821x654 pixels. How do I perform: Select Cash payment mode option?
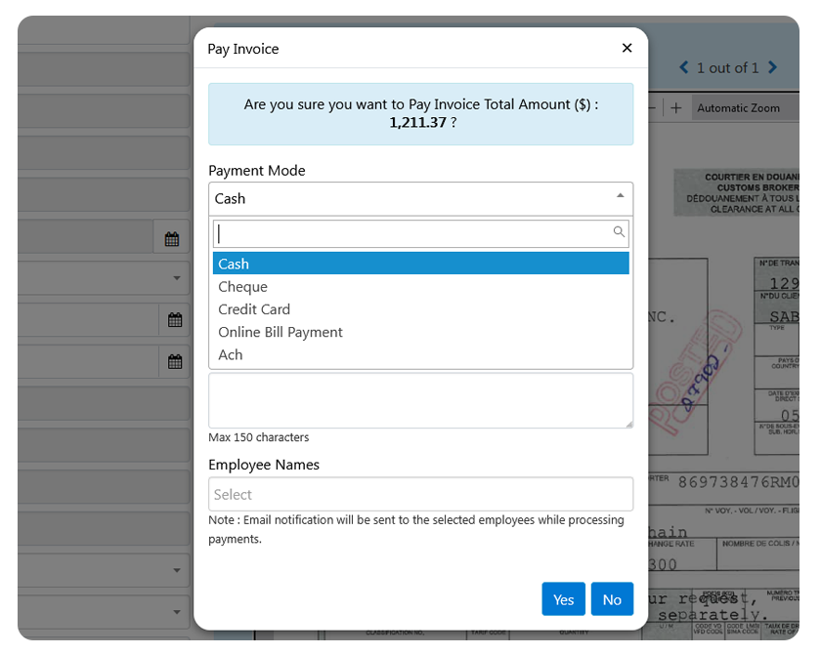(x=420, y=264)
